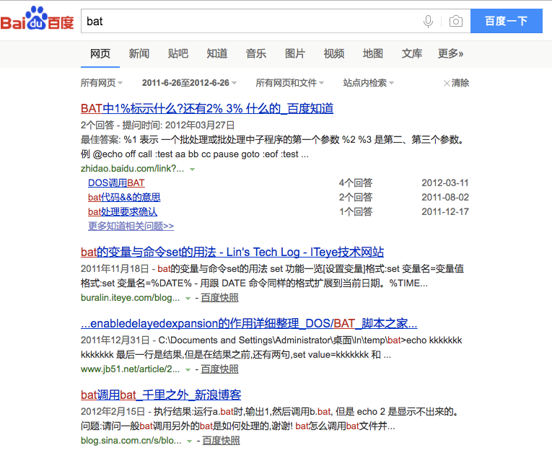This screenshot has width=552, height=453.
Task: Click 更多知道相关问题>> link
Action: click(x=131, y=226)
